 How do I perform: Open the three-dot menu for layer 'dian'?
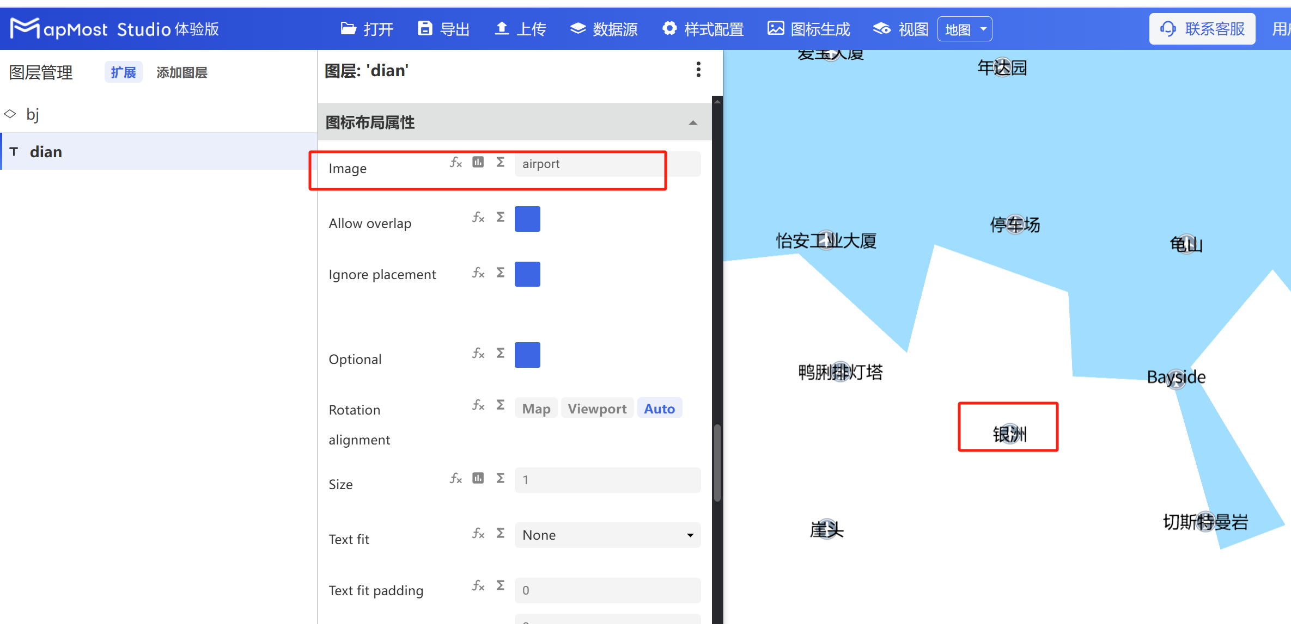(x=698, y=70)
